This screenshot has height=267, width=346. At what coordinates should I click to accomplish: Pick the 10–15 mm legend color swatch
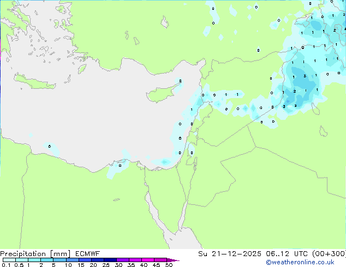(x=72, y=260)
